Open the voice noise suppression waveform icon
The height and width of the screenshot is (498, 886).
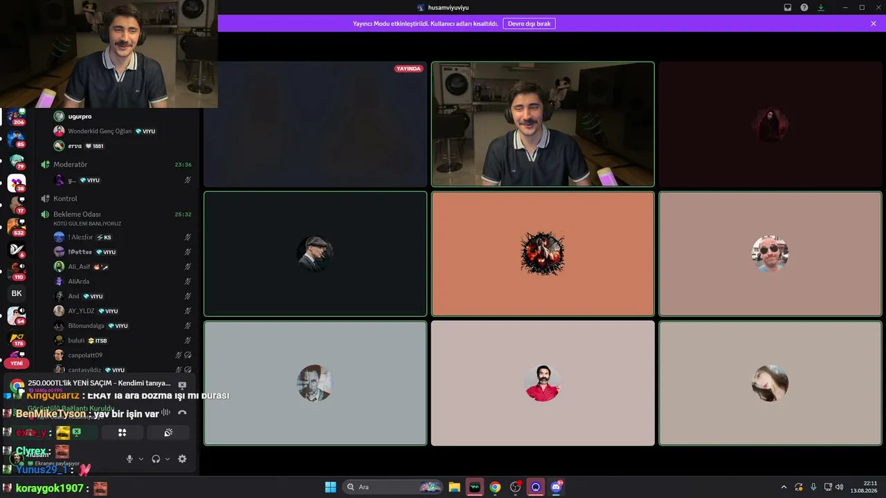point(165,413)
